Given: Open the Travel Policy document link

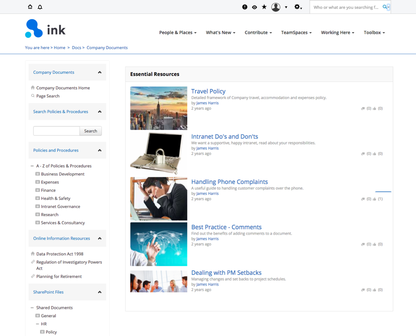Looking at the screenshot, I should point(208,91).
